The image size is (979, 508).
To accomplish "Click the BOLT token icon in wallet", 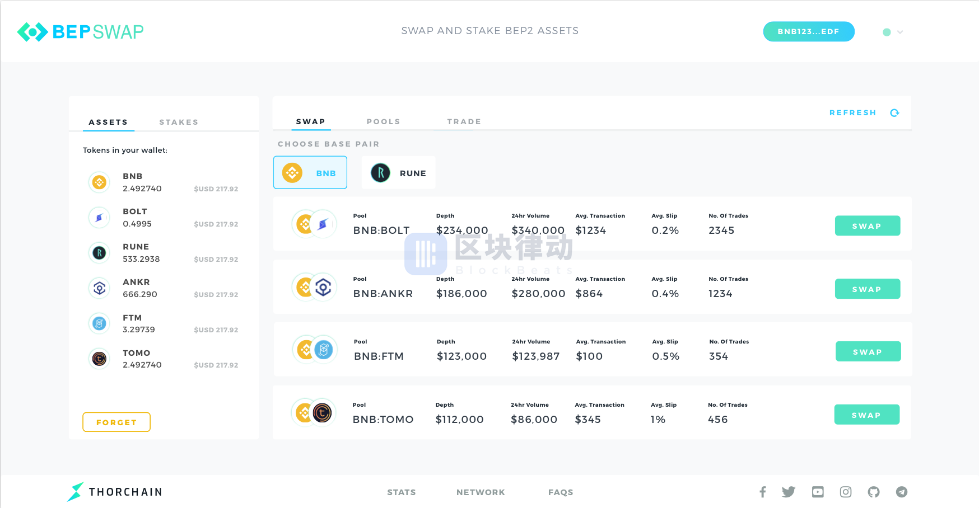I will coord(99,217).
